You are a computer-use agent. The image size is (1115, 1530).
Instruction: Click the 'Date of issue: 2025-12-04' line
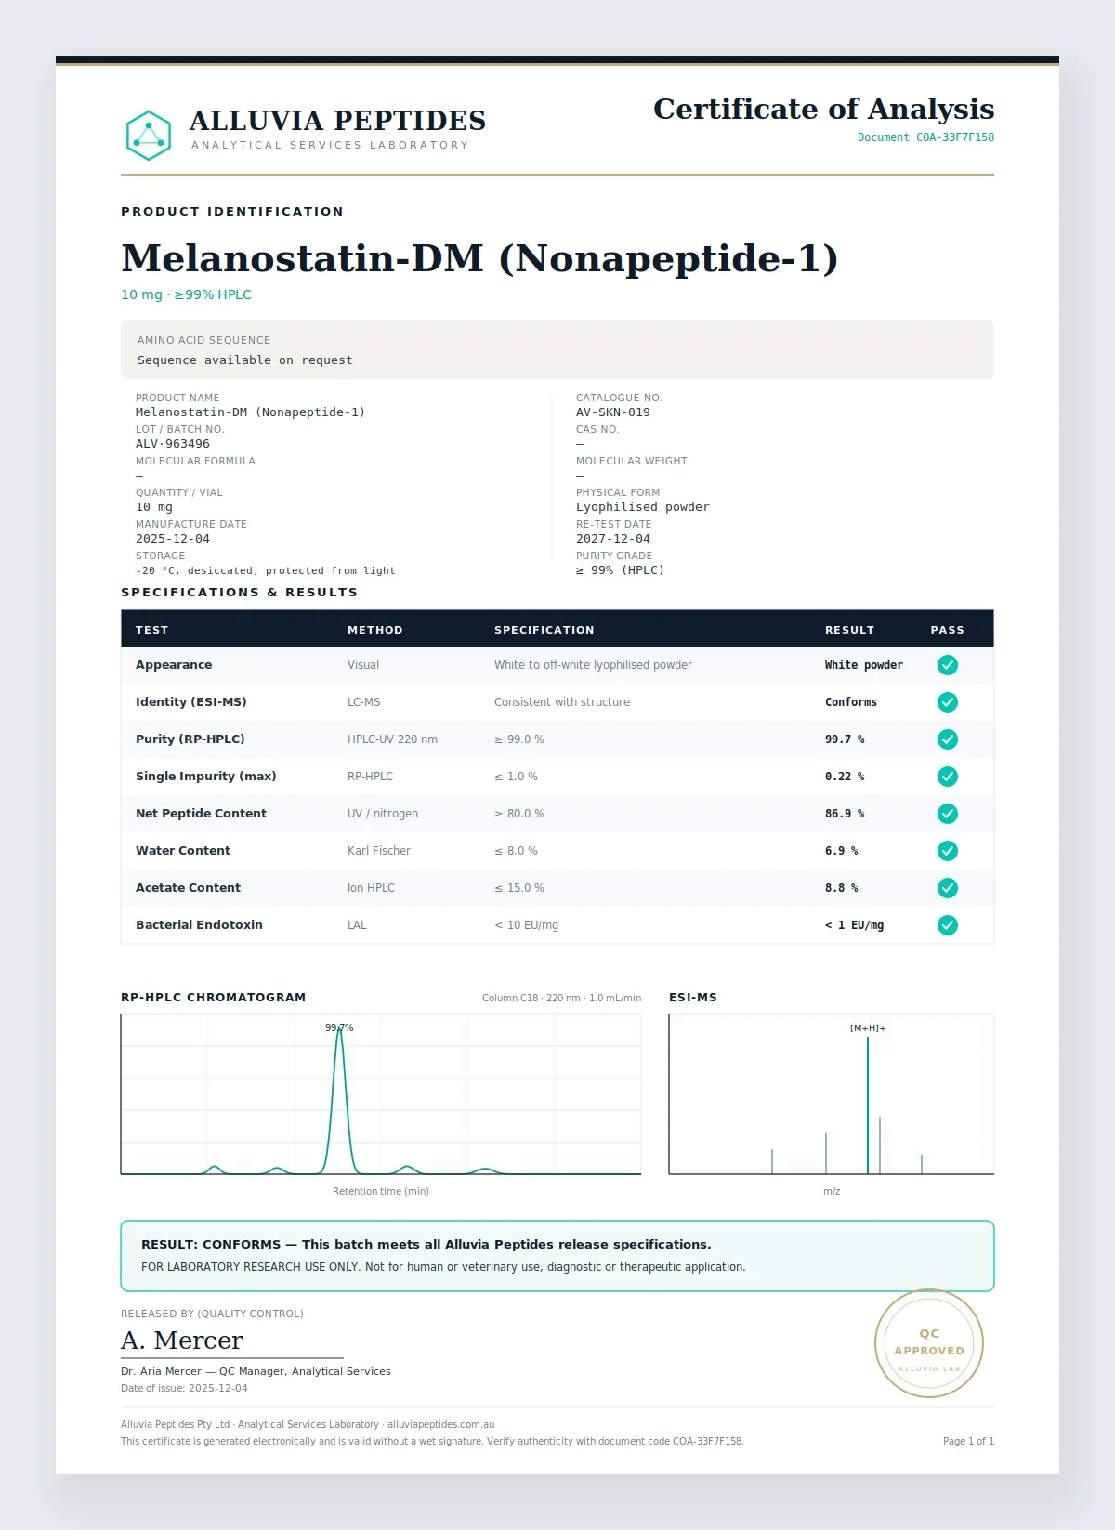184,1389
